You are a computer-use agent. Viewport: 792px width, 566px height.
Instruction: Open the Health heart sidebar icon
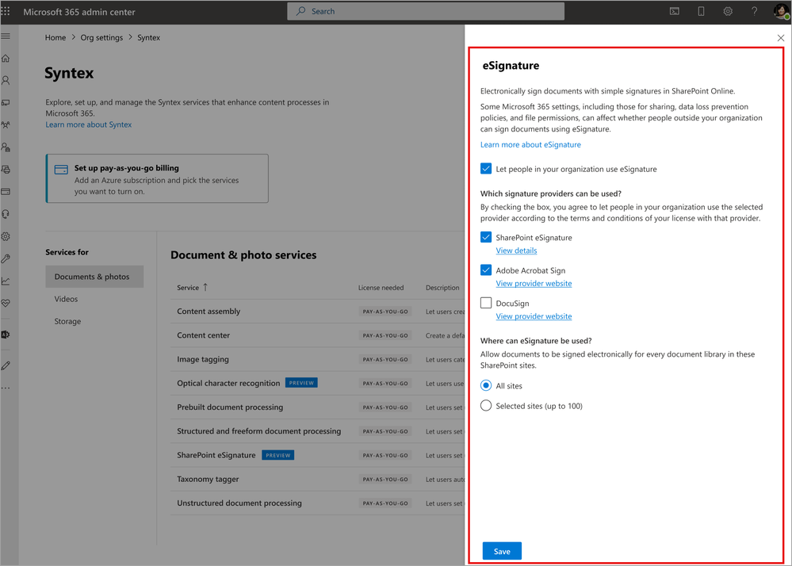pos(6,303)
